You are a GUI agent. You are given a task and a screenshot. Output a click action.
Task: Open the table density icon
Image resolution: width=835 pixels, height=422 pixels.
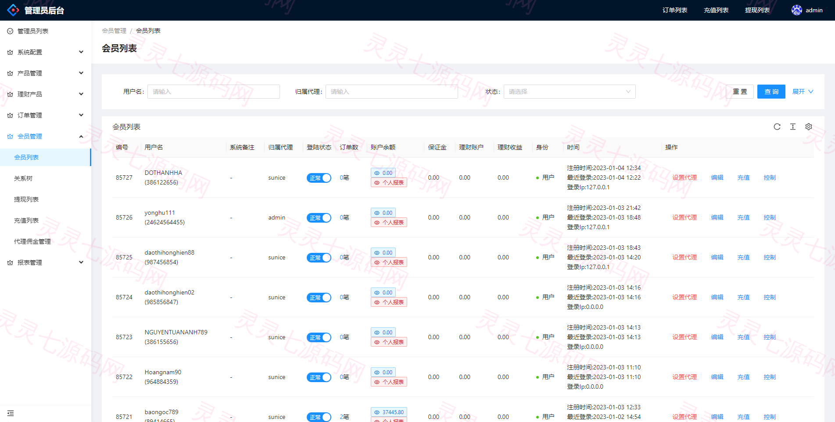pyautogui.click(x=792, y=127)
